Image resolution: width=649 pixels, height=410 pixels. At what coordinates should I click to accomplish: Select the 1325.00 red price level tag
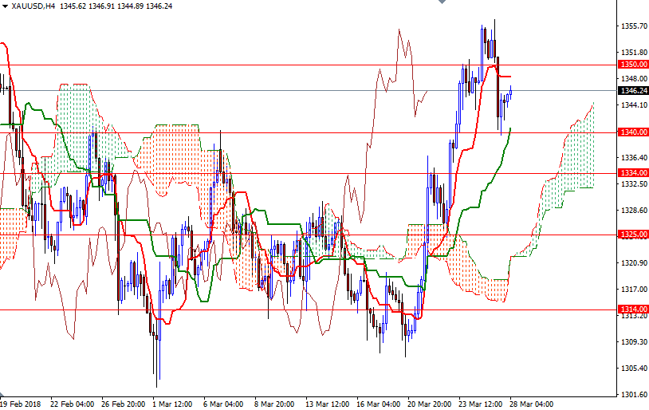pos(633,235)
